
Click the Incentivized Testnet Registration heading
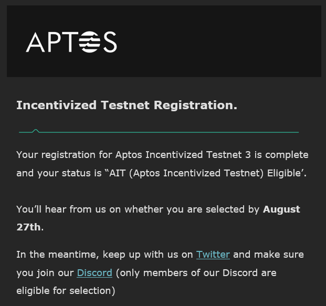(127, 105)
